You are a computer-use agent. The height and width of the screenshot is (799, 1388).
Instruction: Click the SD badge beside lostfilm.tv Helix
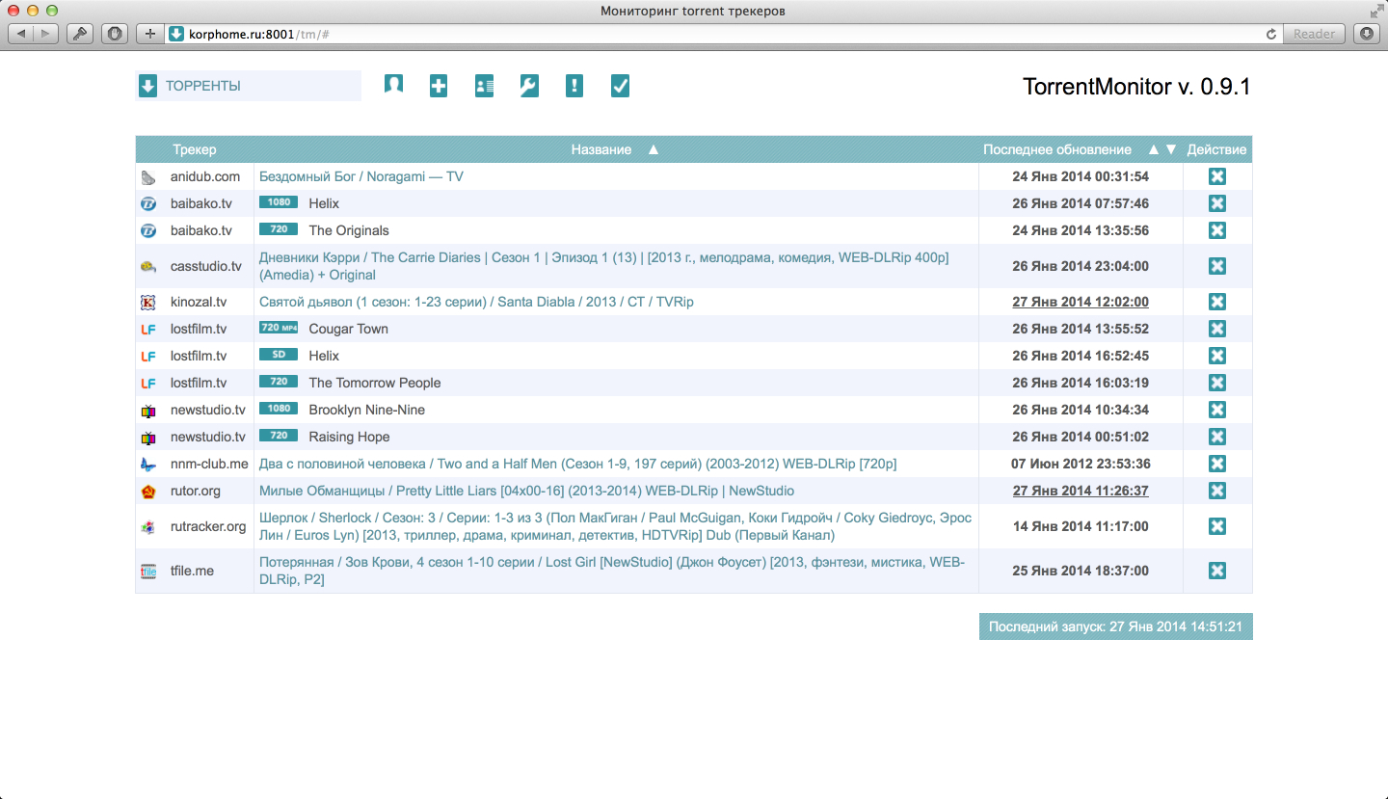[x=279, y=355]
